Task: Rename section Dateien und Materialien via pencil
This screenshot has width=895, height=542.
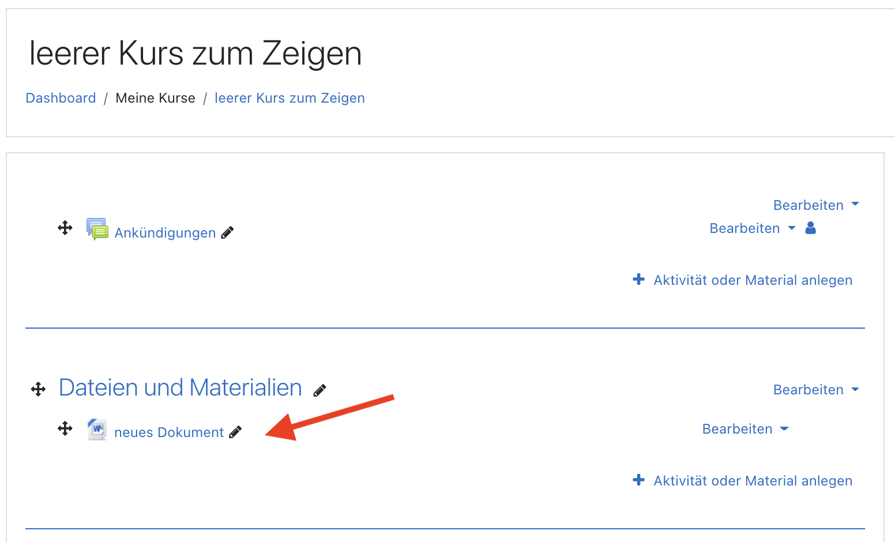Action: [x=320, y=390]
